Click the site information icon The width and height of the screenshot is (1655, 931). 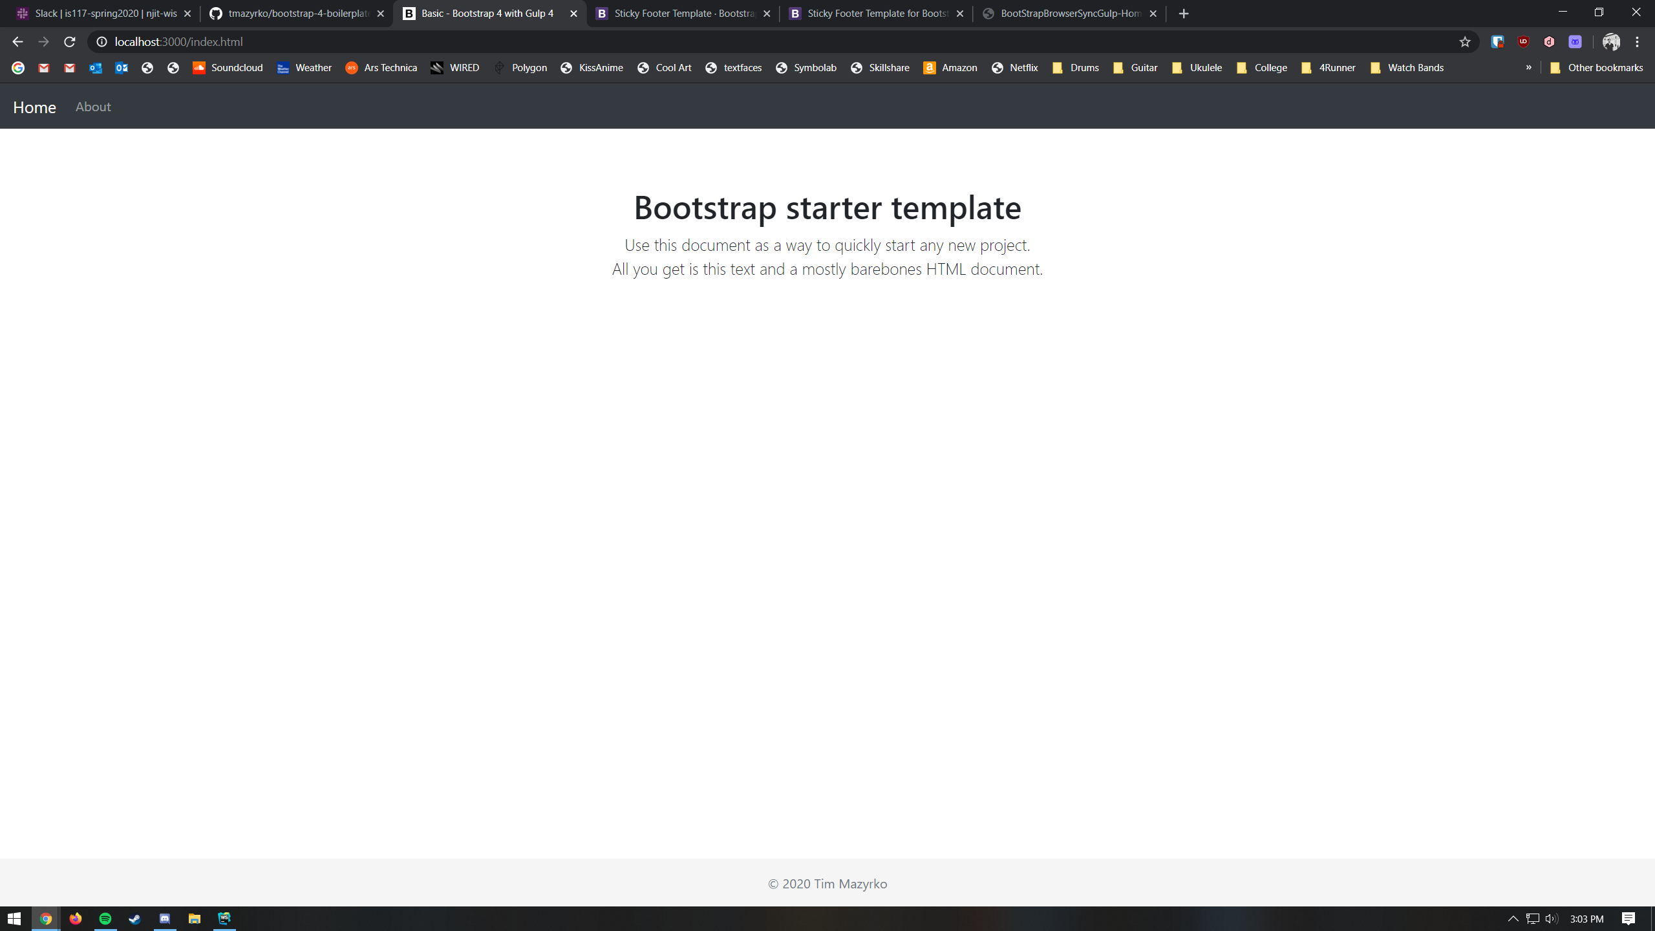tap(101, 42)
